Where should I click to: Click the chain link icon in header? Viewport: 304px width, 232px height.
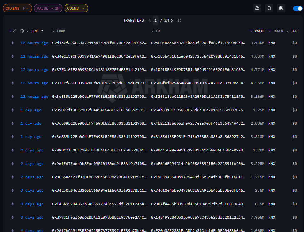click(15, 31)
